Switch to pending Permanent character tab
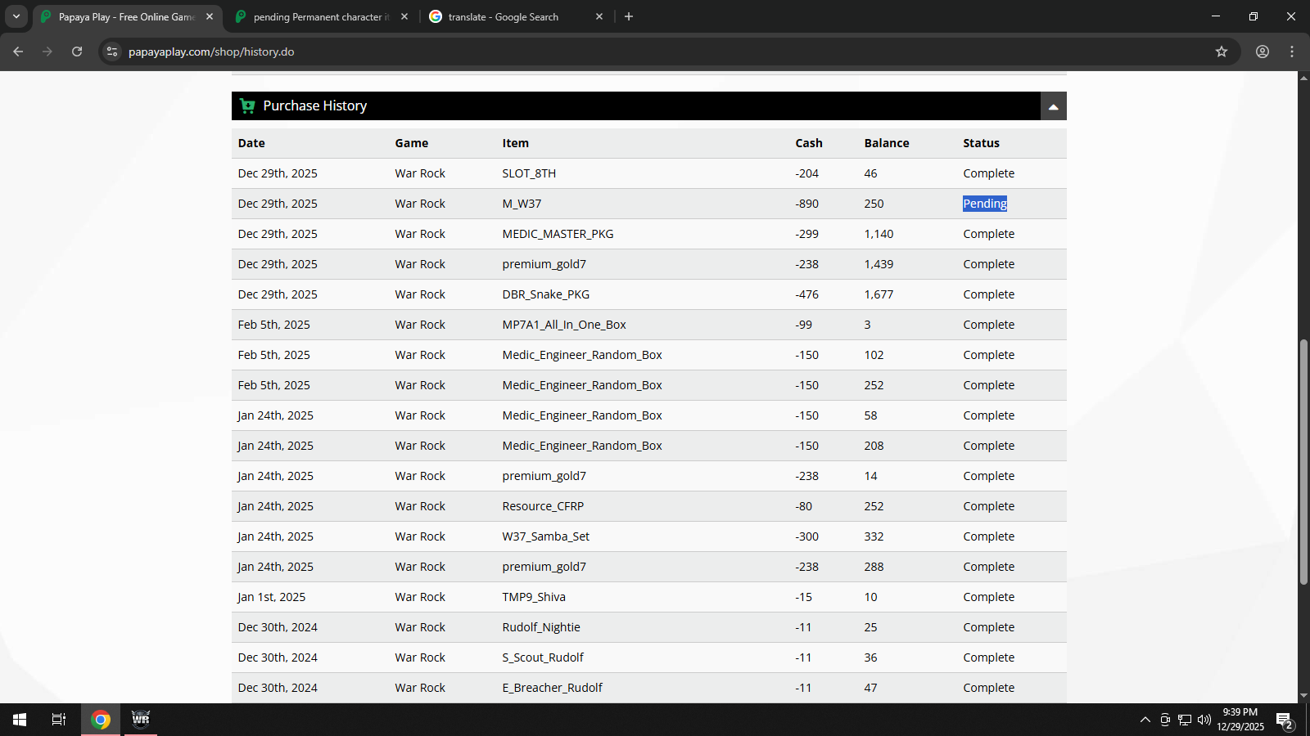This screenshot has width=1310, height=736. [319, 16]
